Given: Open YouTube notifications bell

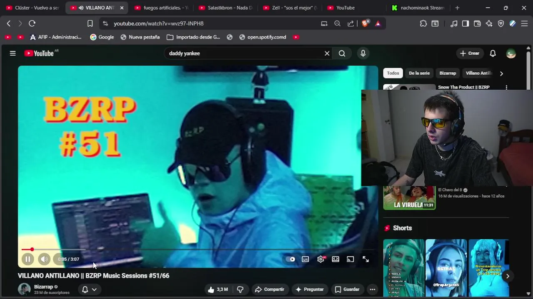Looking at the screenshot, I should click(x=493, y=53).
